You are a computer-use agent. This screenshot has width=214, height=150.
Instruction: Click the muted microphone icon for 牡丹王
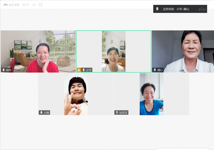pyautogui.click(x=117, y=113)
